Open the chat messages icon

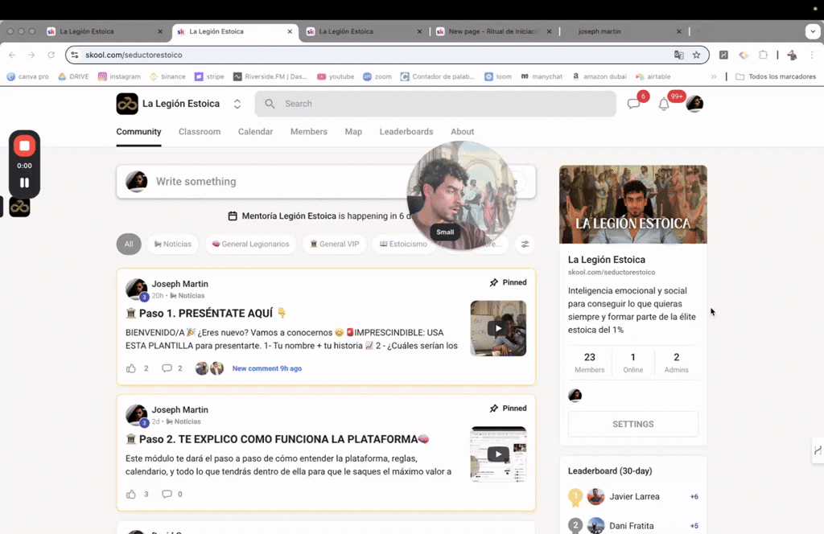[x=635, y=103]
